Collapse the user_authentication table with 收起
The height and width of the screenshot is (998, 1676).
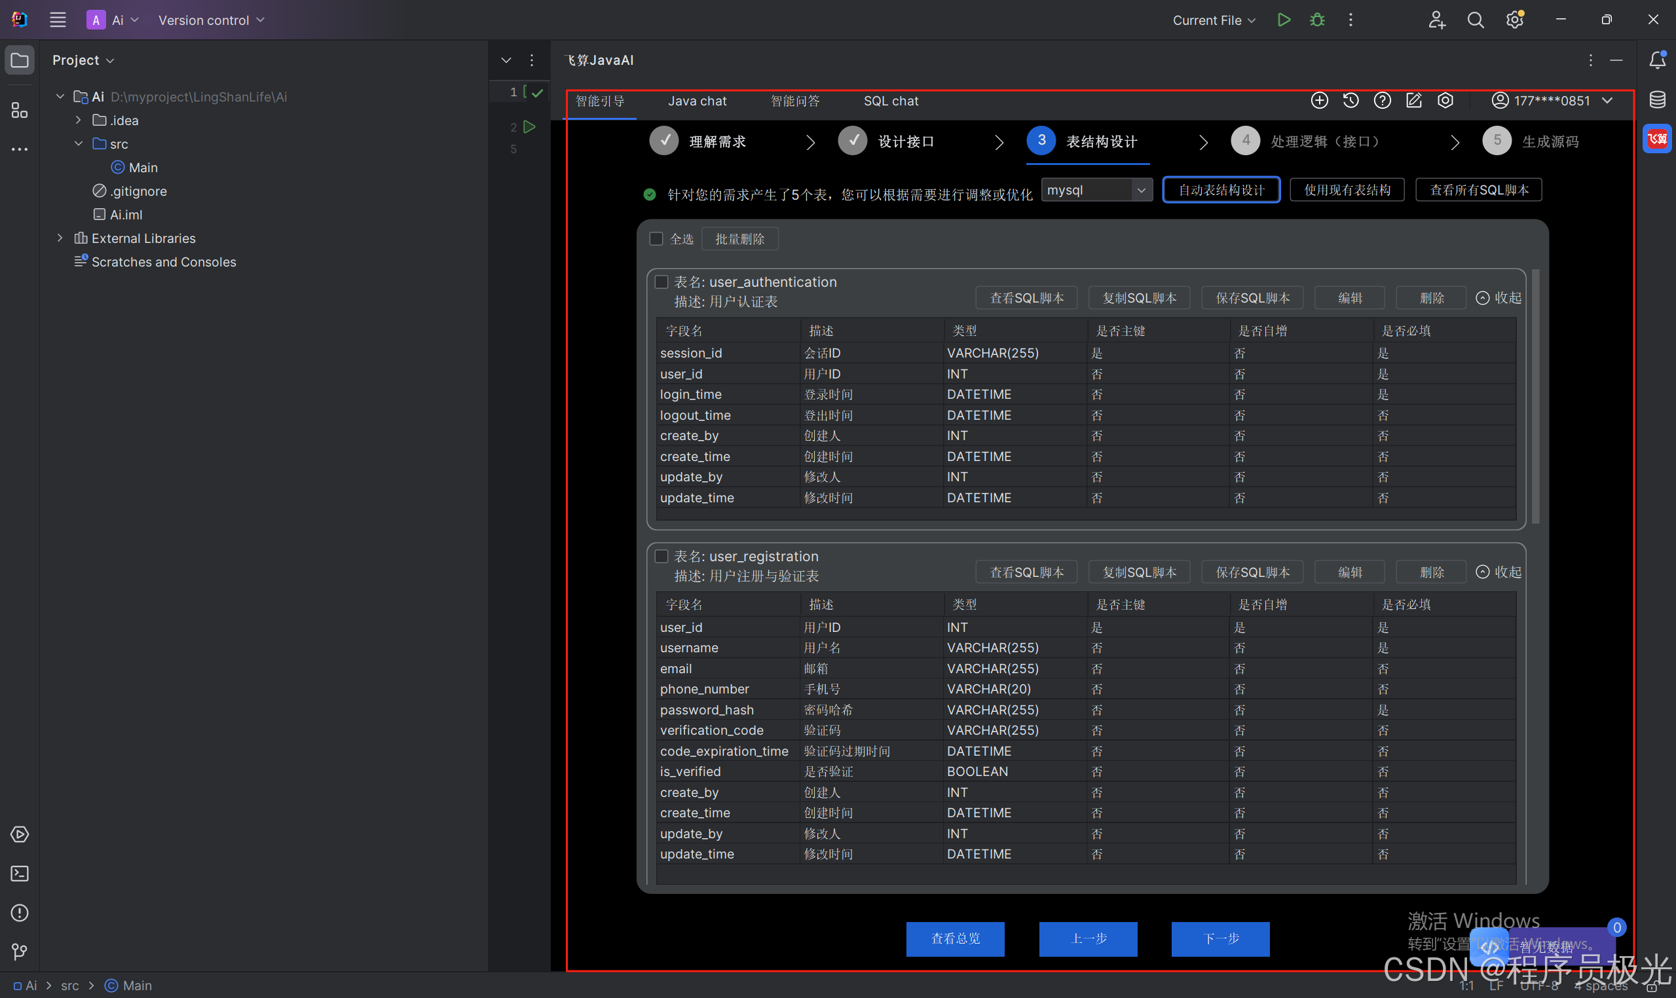click(1499, 298)
